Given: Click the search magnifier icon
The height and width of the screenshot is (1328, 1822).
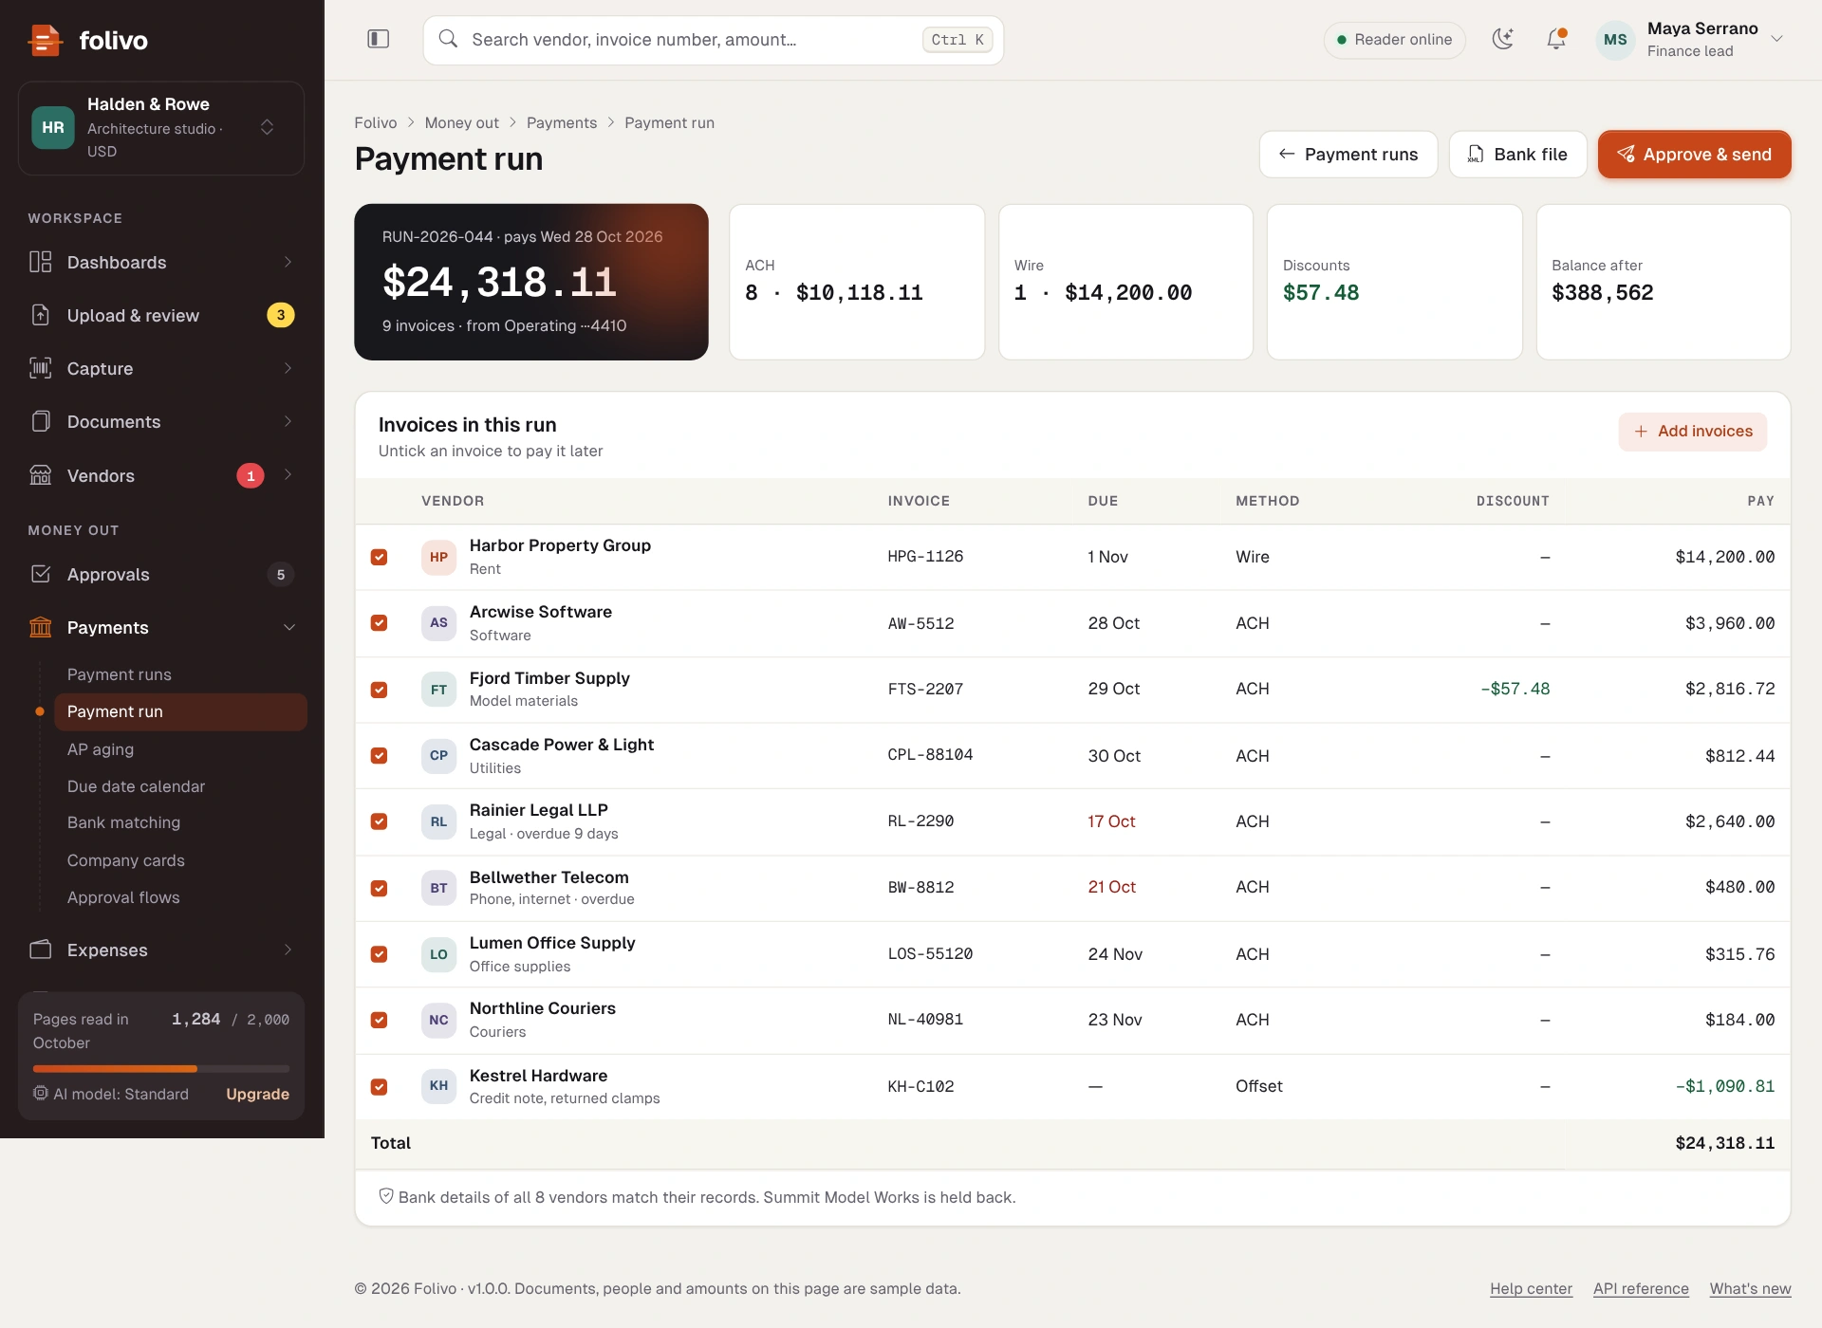Looking at the screenshot, I should click(x=449, y=39).
